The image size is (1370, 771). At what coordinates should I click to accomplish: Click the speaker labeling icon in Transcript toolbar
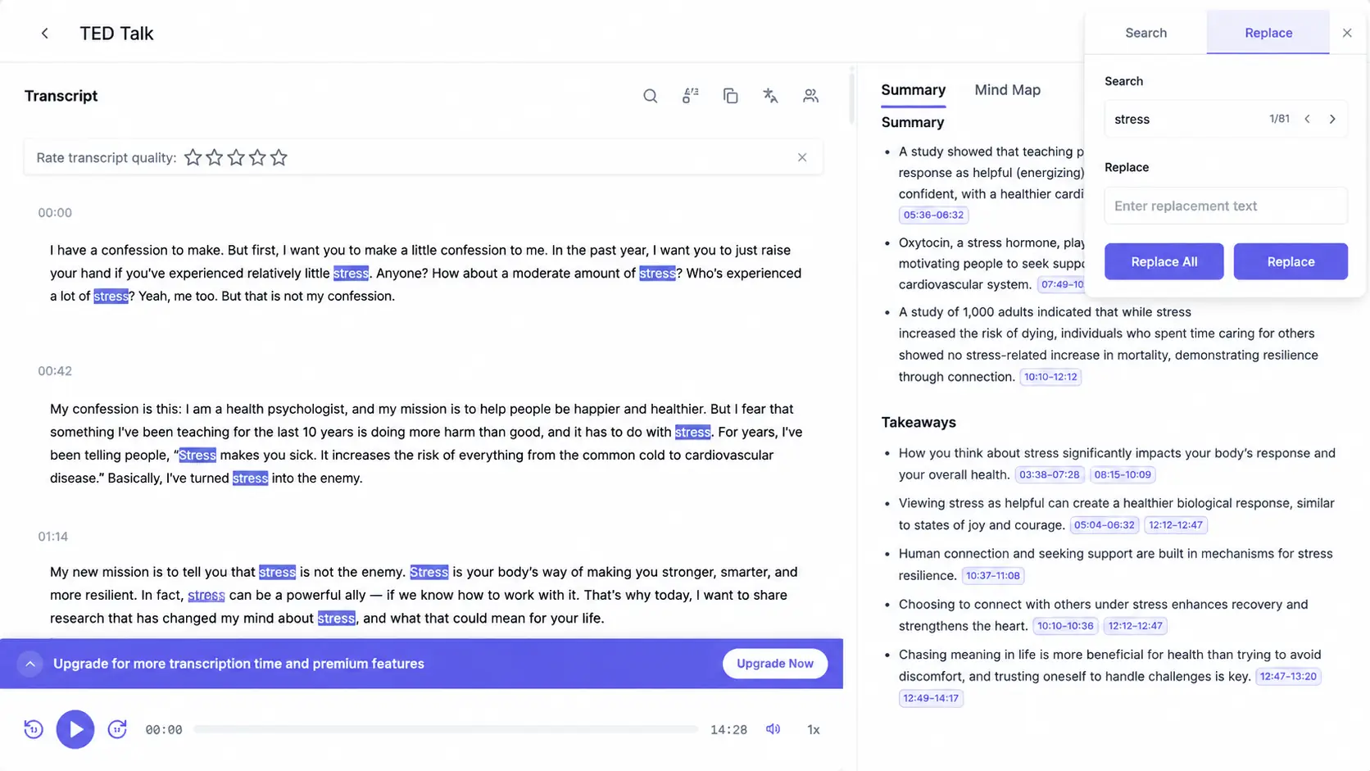(690, 96)
